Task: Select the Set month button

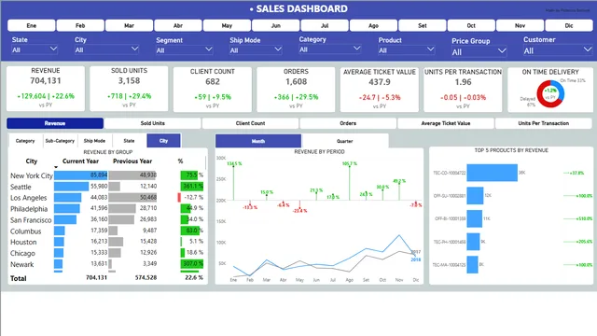Action: (423, 25)
